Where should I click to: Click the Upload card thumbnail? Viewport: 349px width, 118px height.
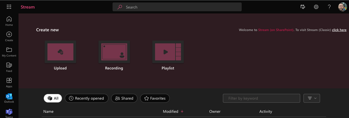point(60,52)
